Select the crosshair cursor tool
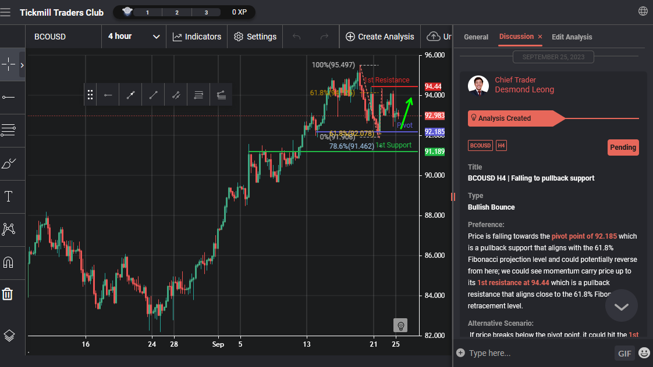Viewport: 653px width, 367px height. click(8, 65)
